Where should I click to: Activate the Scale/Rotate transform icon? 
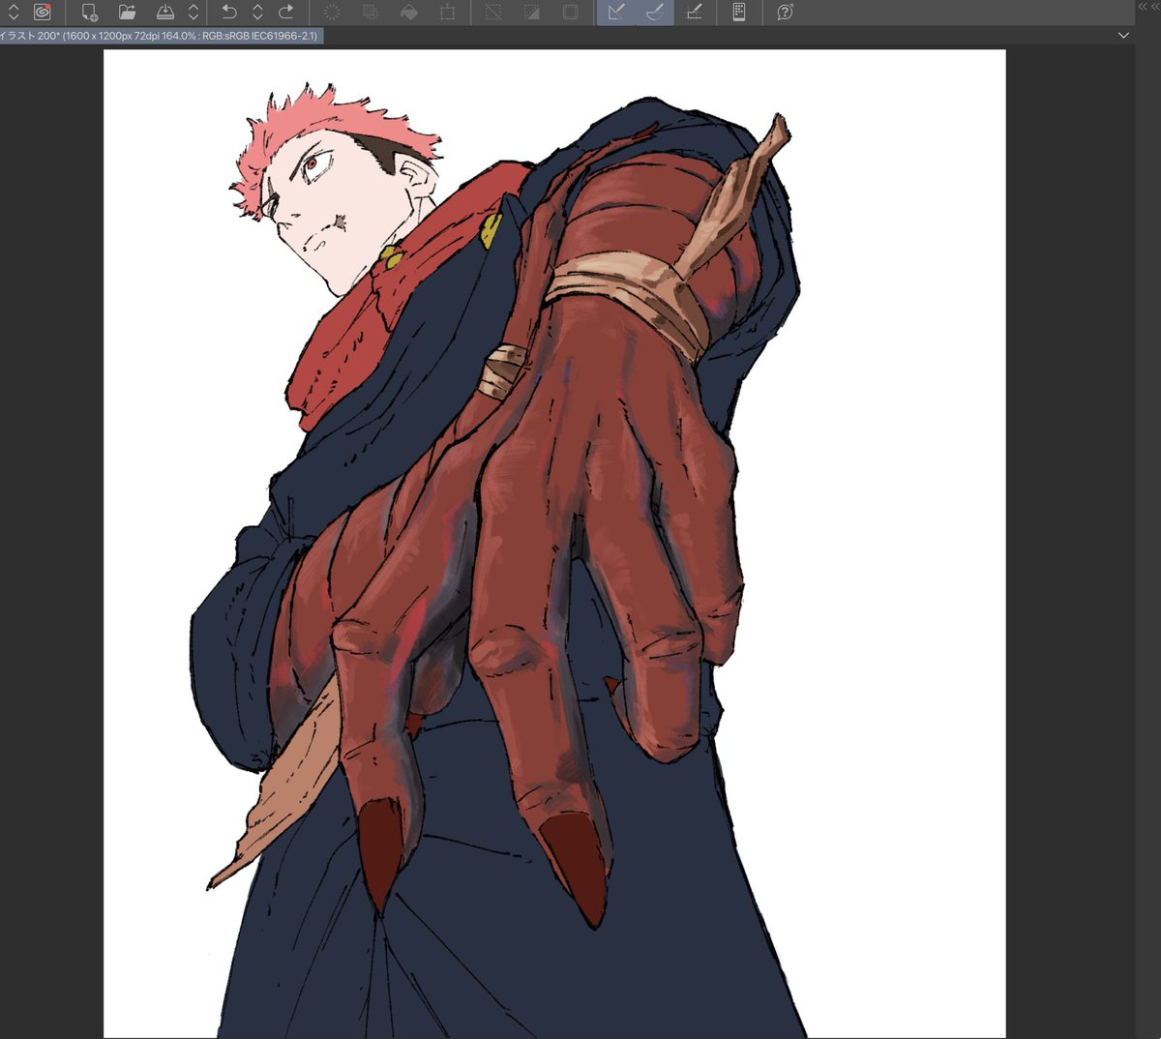pyautogui.click(x=447, y=13)
